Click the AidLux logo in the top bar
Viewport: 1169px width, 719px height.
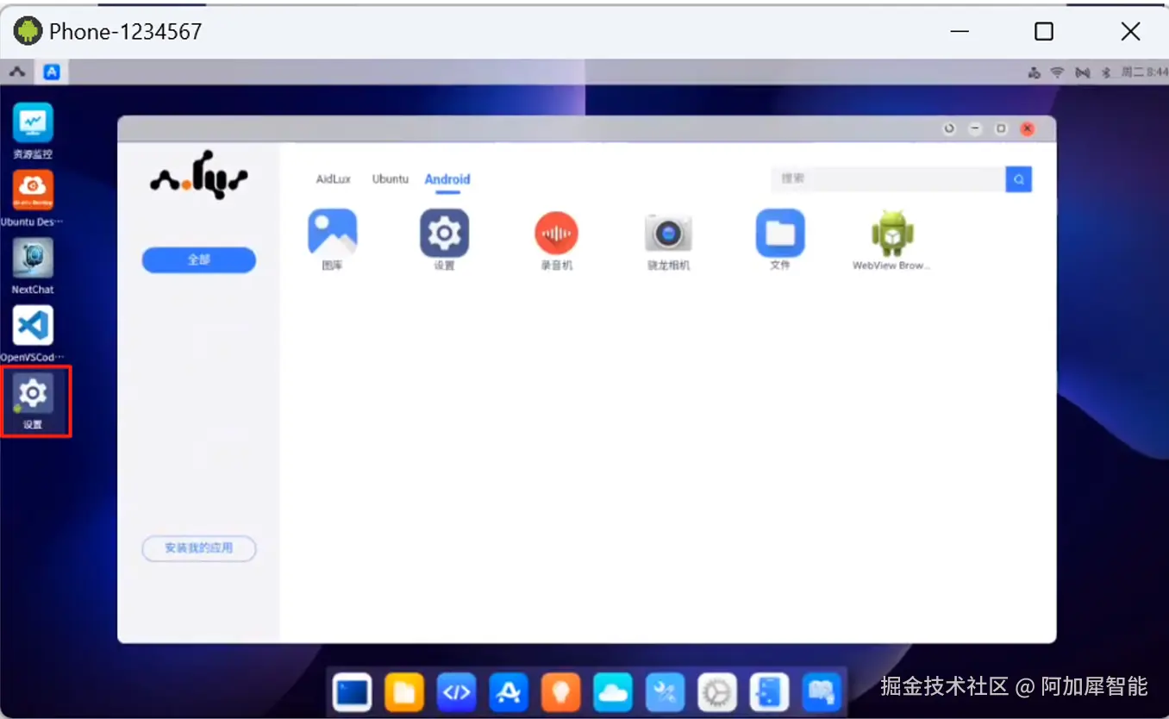[x=17, y=72]
